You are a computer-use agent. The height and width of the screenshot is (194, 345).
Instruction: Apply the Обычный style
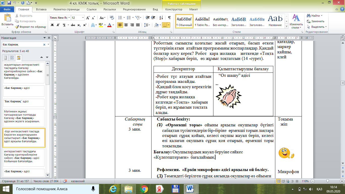[x=184, y=21]
